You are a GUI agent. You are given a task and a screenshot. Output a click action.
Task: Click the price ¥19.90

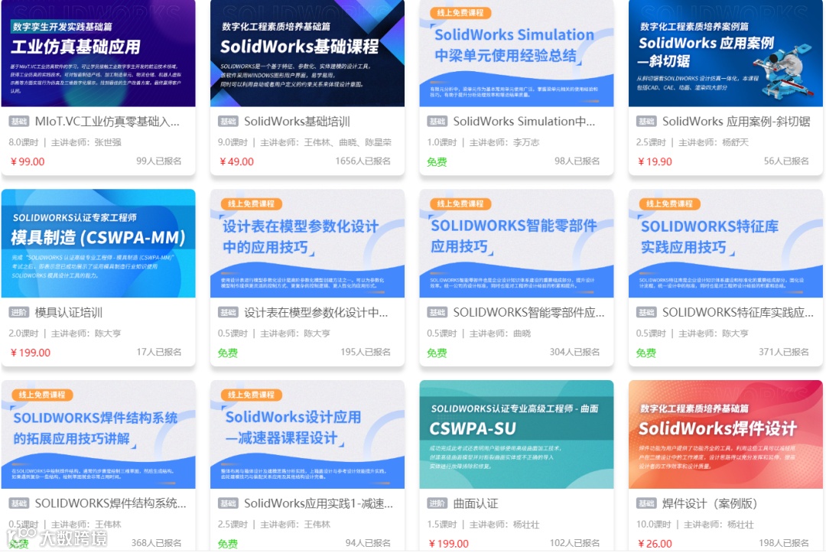coord(655,161)
